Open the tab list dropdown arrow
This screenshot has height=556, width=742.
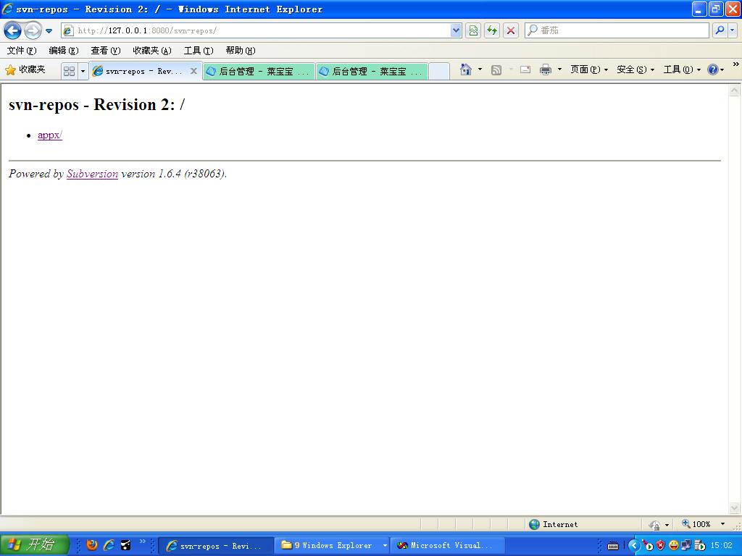tap(83, 72)
